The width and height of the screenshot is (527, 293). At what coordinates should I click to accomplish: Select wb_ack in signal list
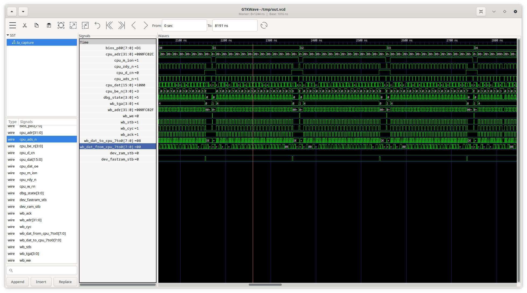coord(26,213)
